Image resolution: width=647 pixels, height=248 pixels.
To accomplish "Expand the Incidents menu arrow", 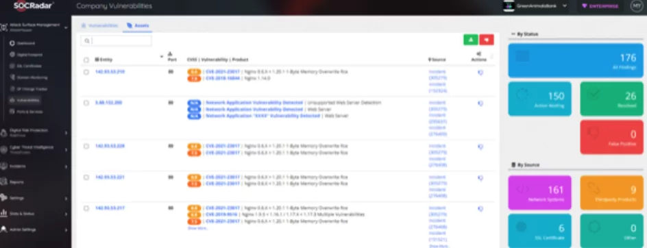I will pos(66,166).
